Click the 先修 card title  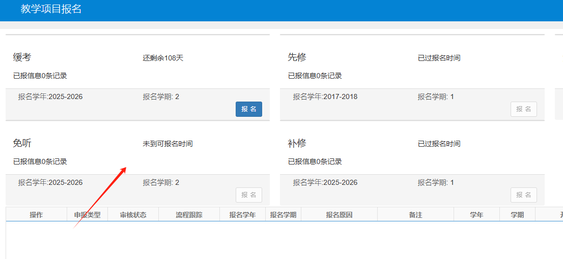(x=297, y=57)
